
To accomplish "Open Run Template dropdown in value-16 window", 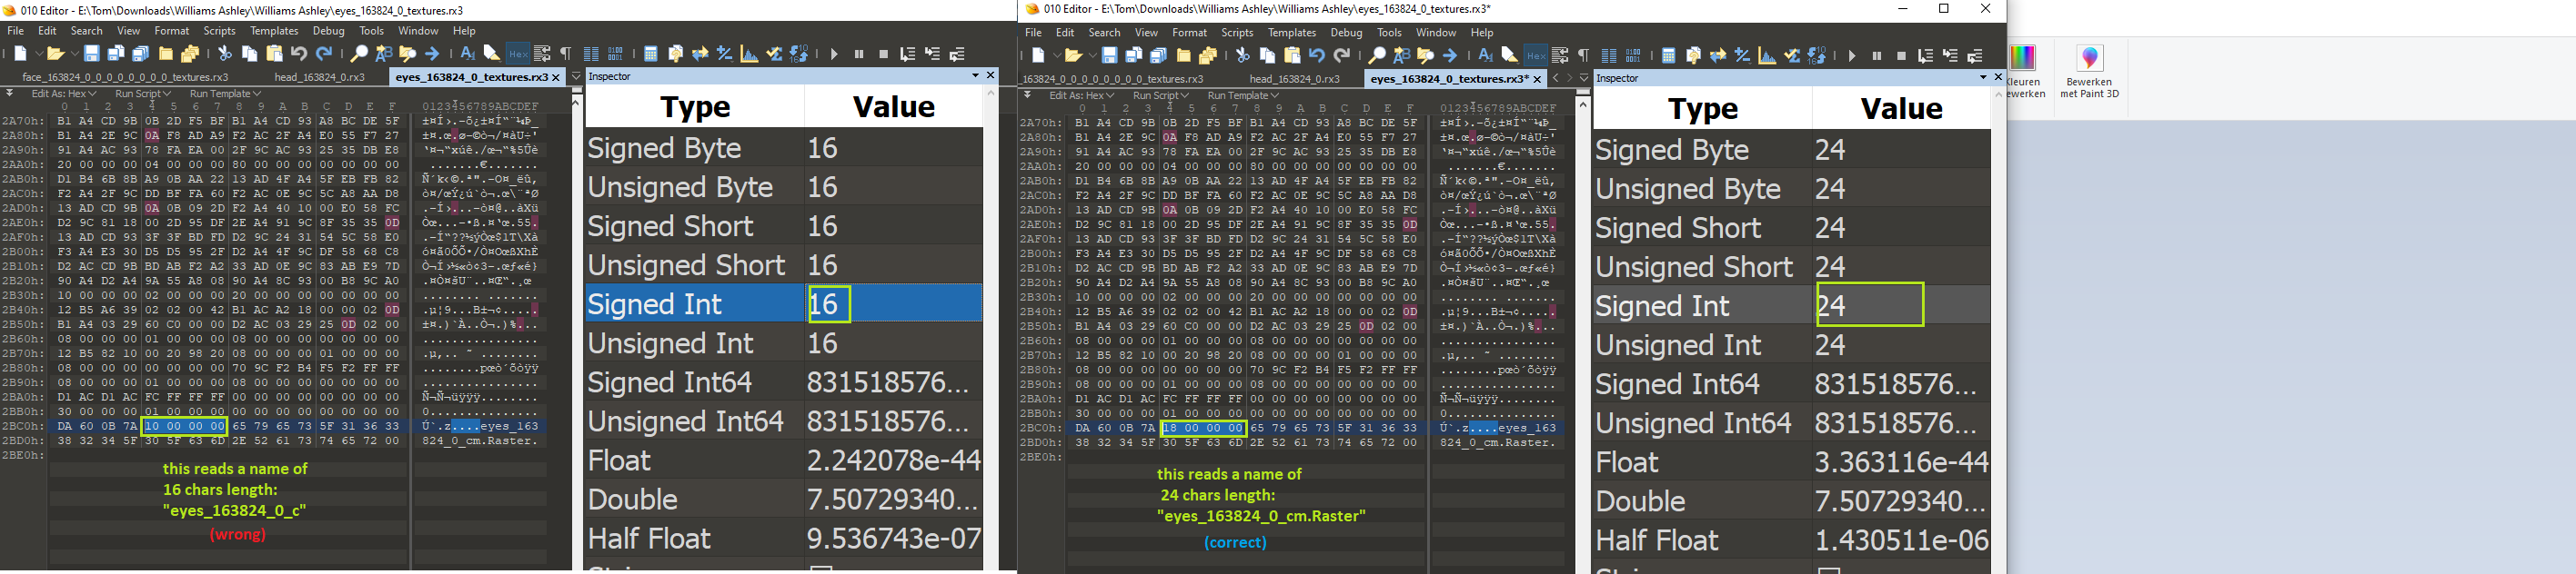I will click(225, 94).
